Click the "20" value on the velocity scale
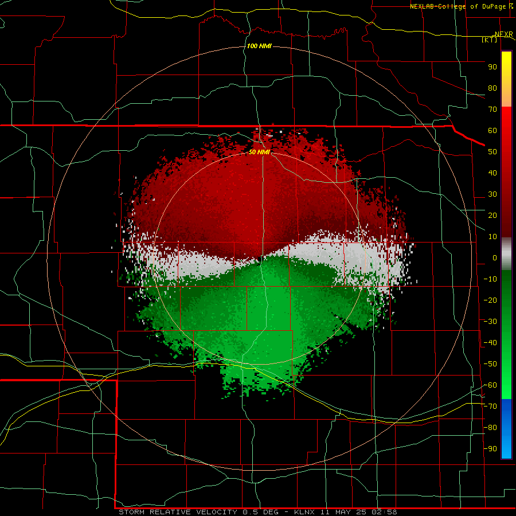The image size is (516, 516). pyautogui.click(x=492, y=216)
